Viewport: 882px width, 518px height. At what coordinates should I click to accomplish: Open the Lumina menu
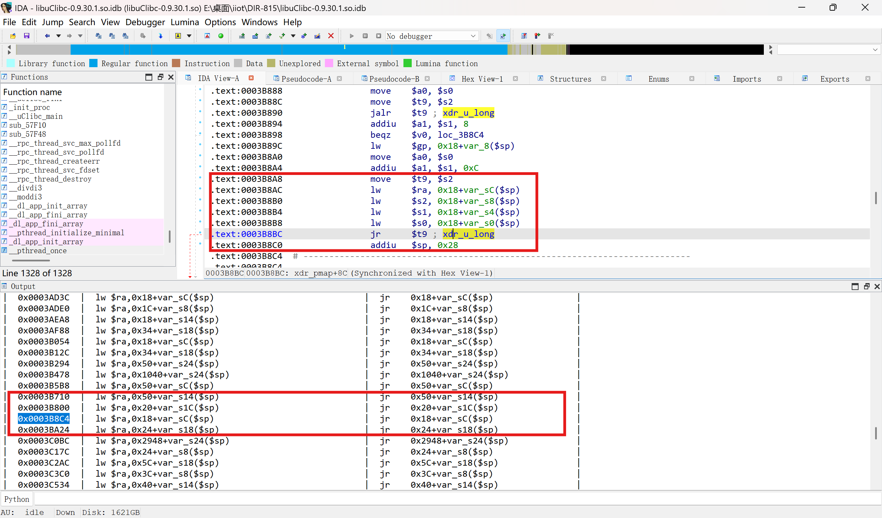click(x=184, y=22)
